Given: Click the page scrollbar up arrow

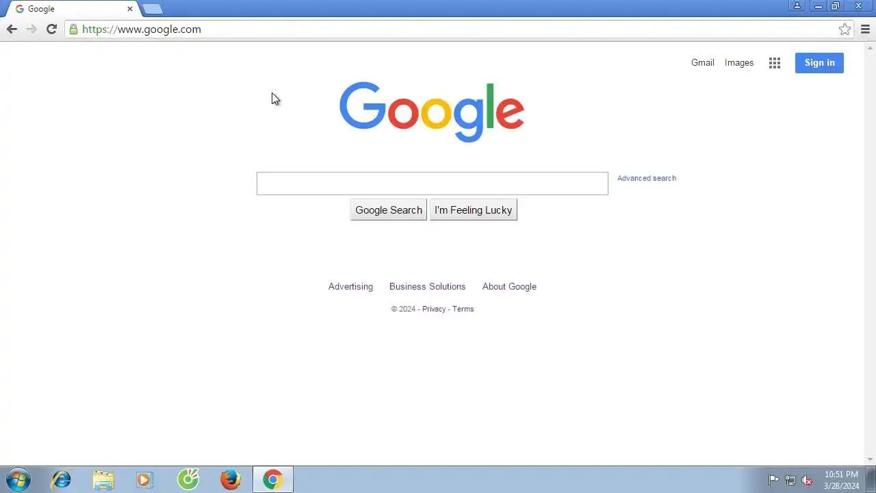Looking at the screenshot, I should coord(871,47).
